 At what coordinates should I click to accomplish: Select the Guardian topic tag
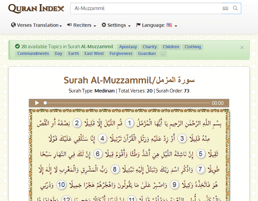click(x=147, y=54)
